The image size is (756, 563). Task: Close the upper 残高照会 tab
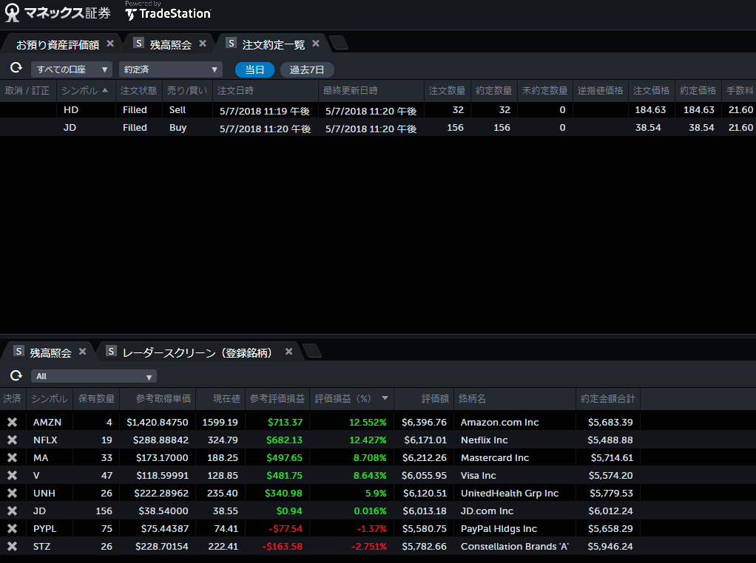[203, 44]
